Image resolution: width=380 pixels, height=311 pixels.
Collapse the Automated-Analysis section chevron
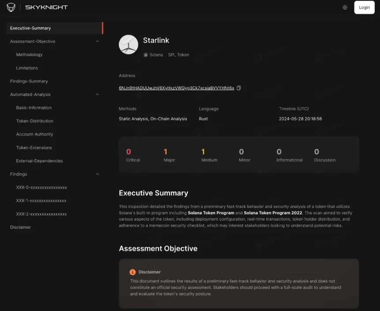(x=97, y=94)
